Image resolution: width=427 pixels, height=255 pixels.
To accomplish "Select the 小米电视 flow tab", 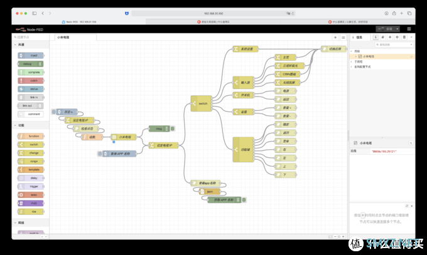I will coord(63,38).
